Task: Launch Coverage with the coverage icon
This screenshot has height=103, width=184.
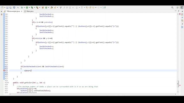Action: point(32,8)
